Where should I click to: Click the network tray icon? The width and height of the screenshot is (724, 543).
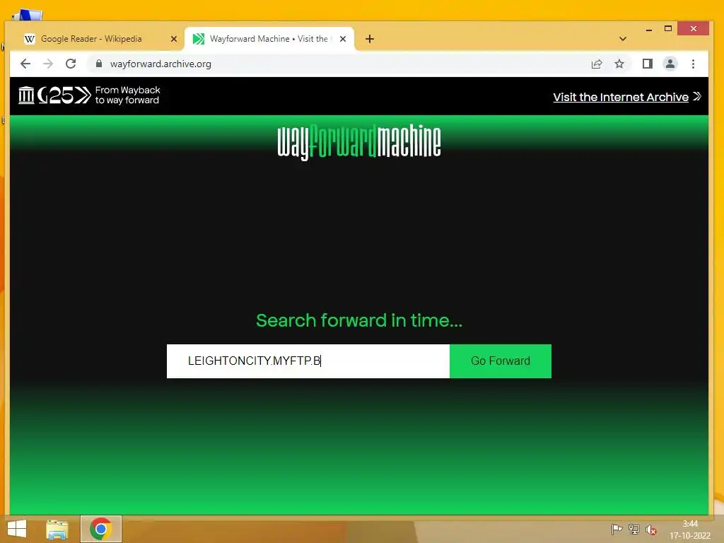pos(634,529)
